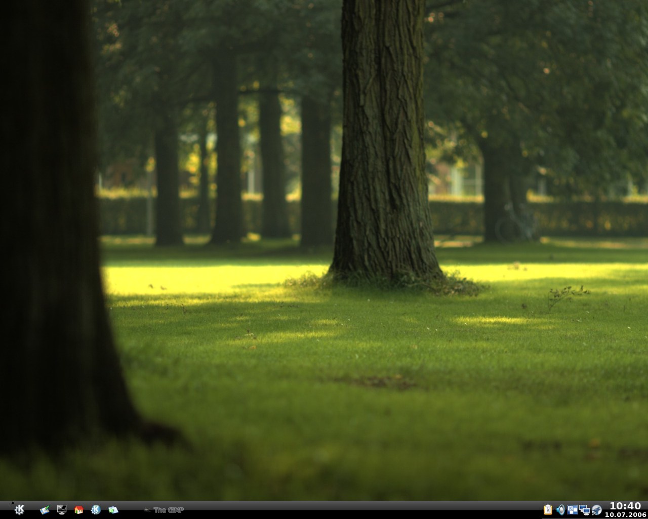
Task: Open Klipper clipboard tray icon
Action: 548,510
